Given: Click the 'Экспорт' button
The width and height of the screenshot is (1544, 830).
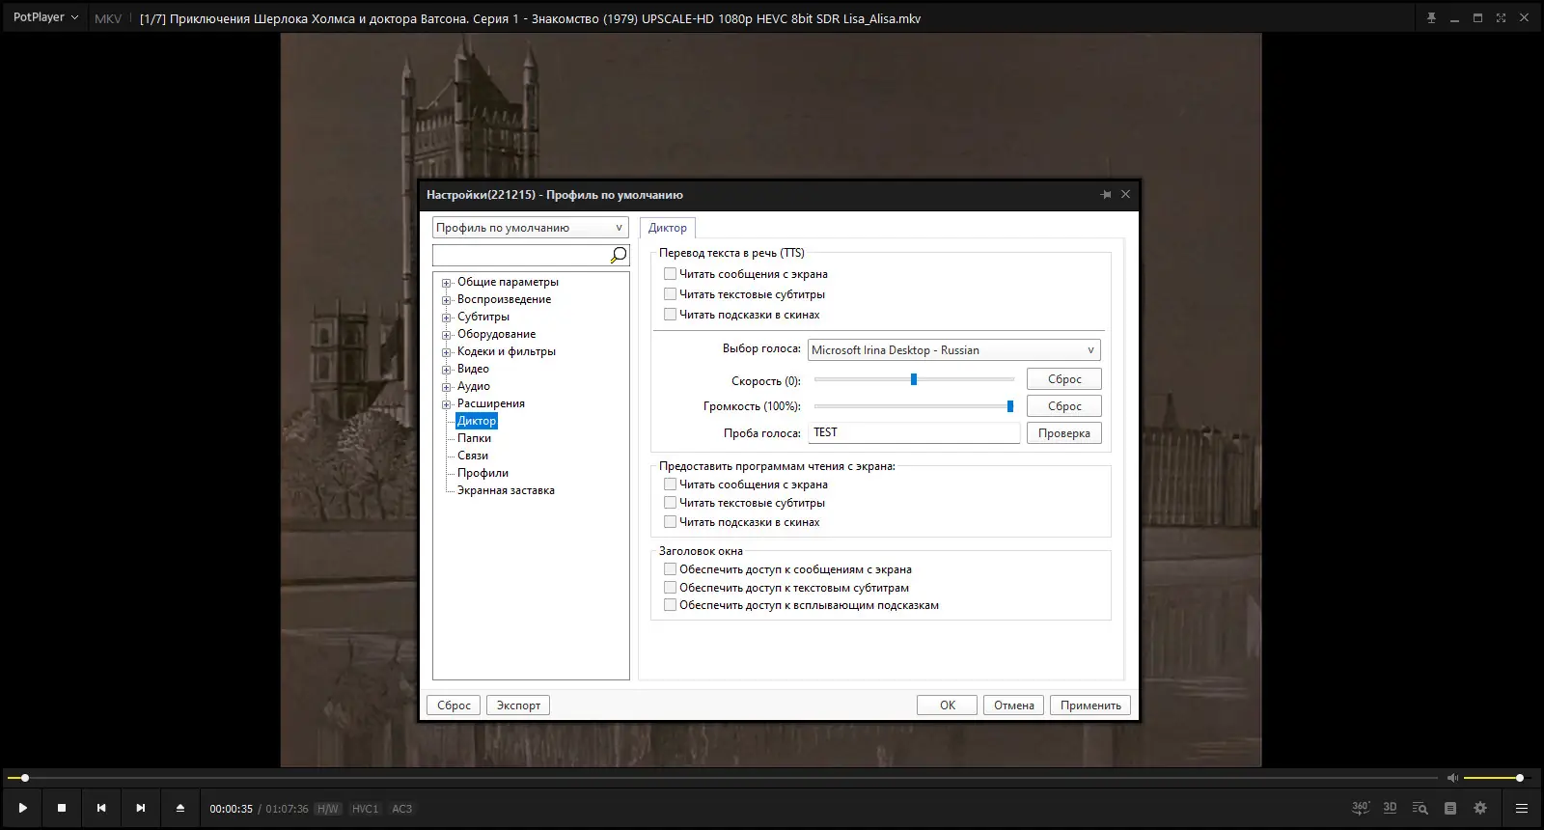Looking at the screenshot, I should pos(518,705).
